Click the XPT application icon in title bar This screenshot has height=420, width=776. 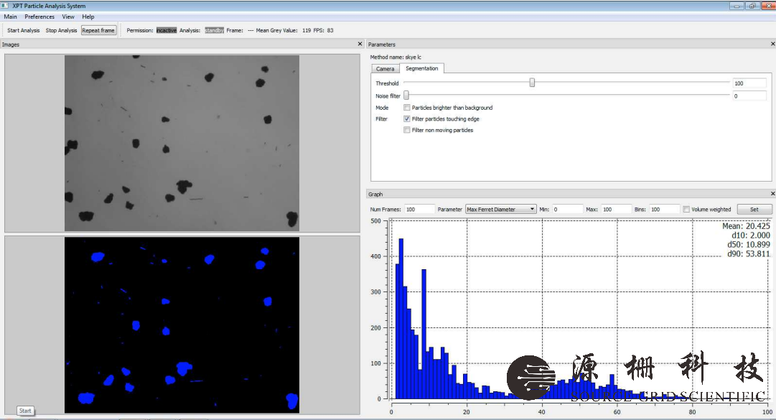coord(6,6)
